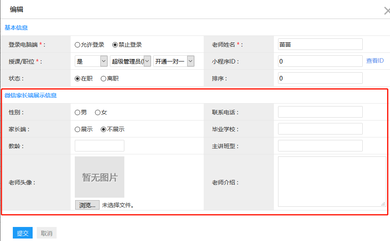Choose 男 for gender
The image size is (390, 241).
77,112
